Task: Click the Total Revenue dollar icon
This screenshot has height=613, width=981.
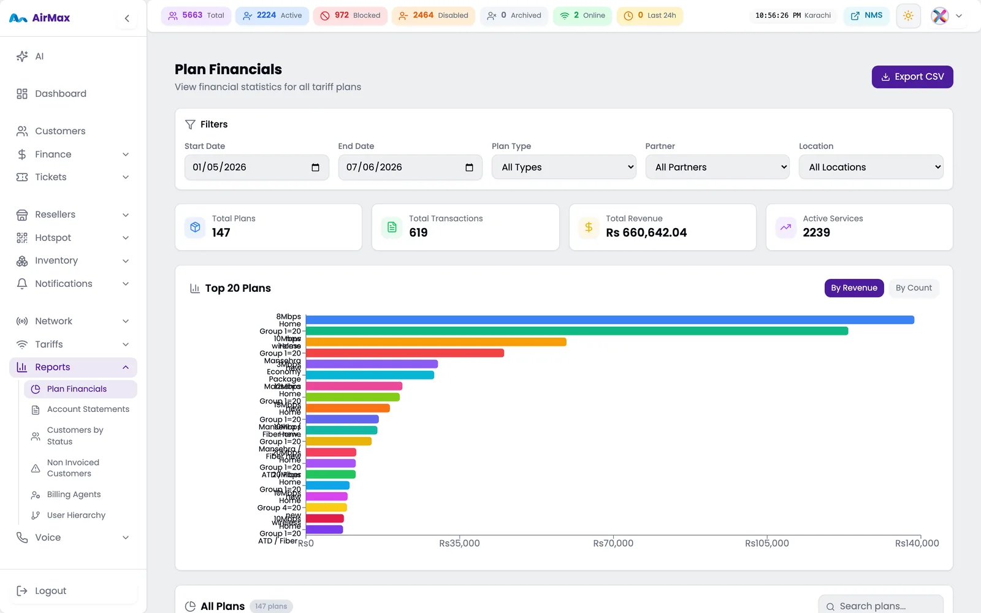Action: coord(589,227)
